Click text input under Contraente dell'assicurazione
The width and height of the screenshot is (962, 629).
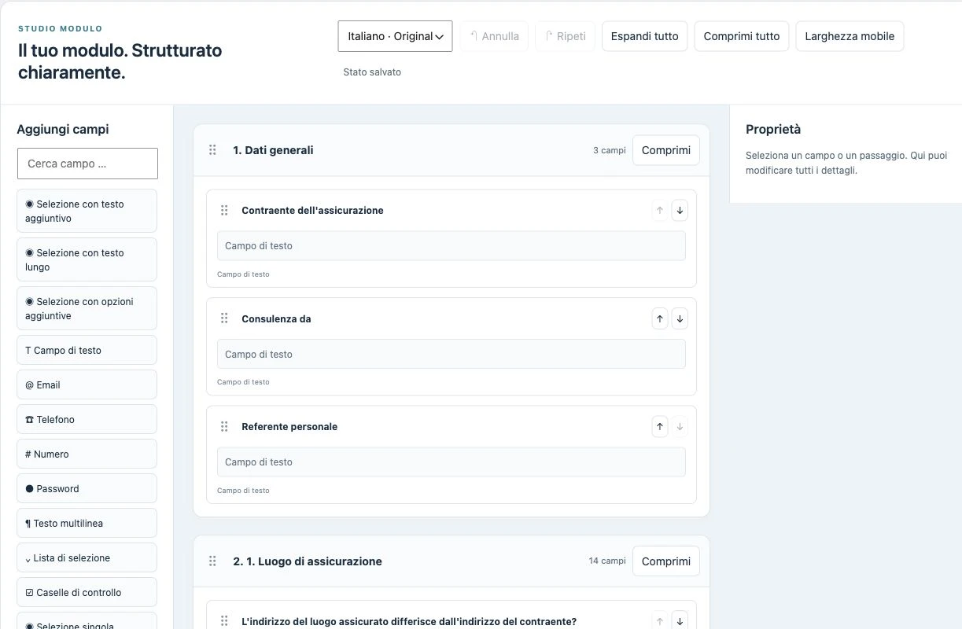pyautogui.click(x=452, y=246)
